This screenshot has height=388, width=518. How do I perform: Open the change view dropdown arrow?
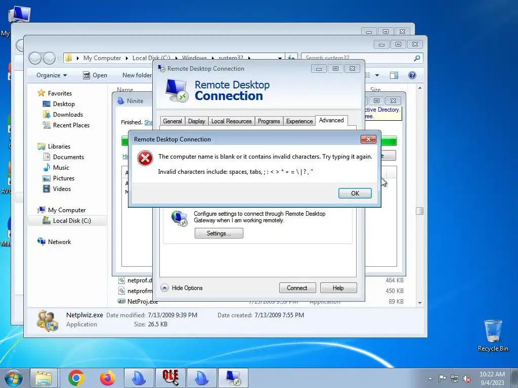[x=377, y=75]
